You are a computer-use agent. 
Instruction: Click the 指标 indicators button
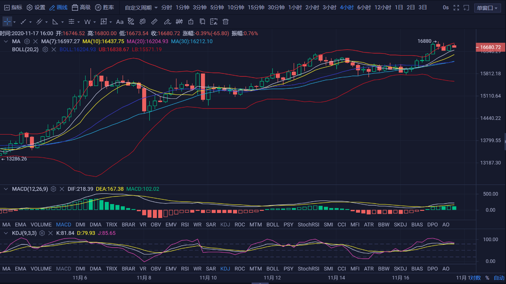pyautogui.click(x=13, y=7)
